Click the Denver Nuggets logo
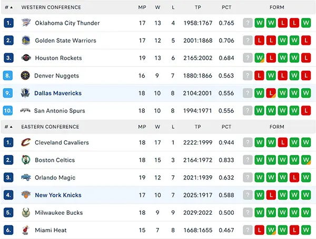This screenshot has width=316, height=239. (25, 75)
